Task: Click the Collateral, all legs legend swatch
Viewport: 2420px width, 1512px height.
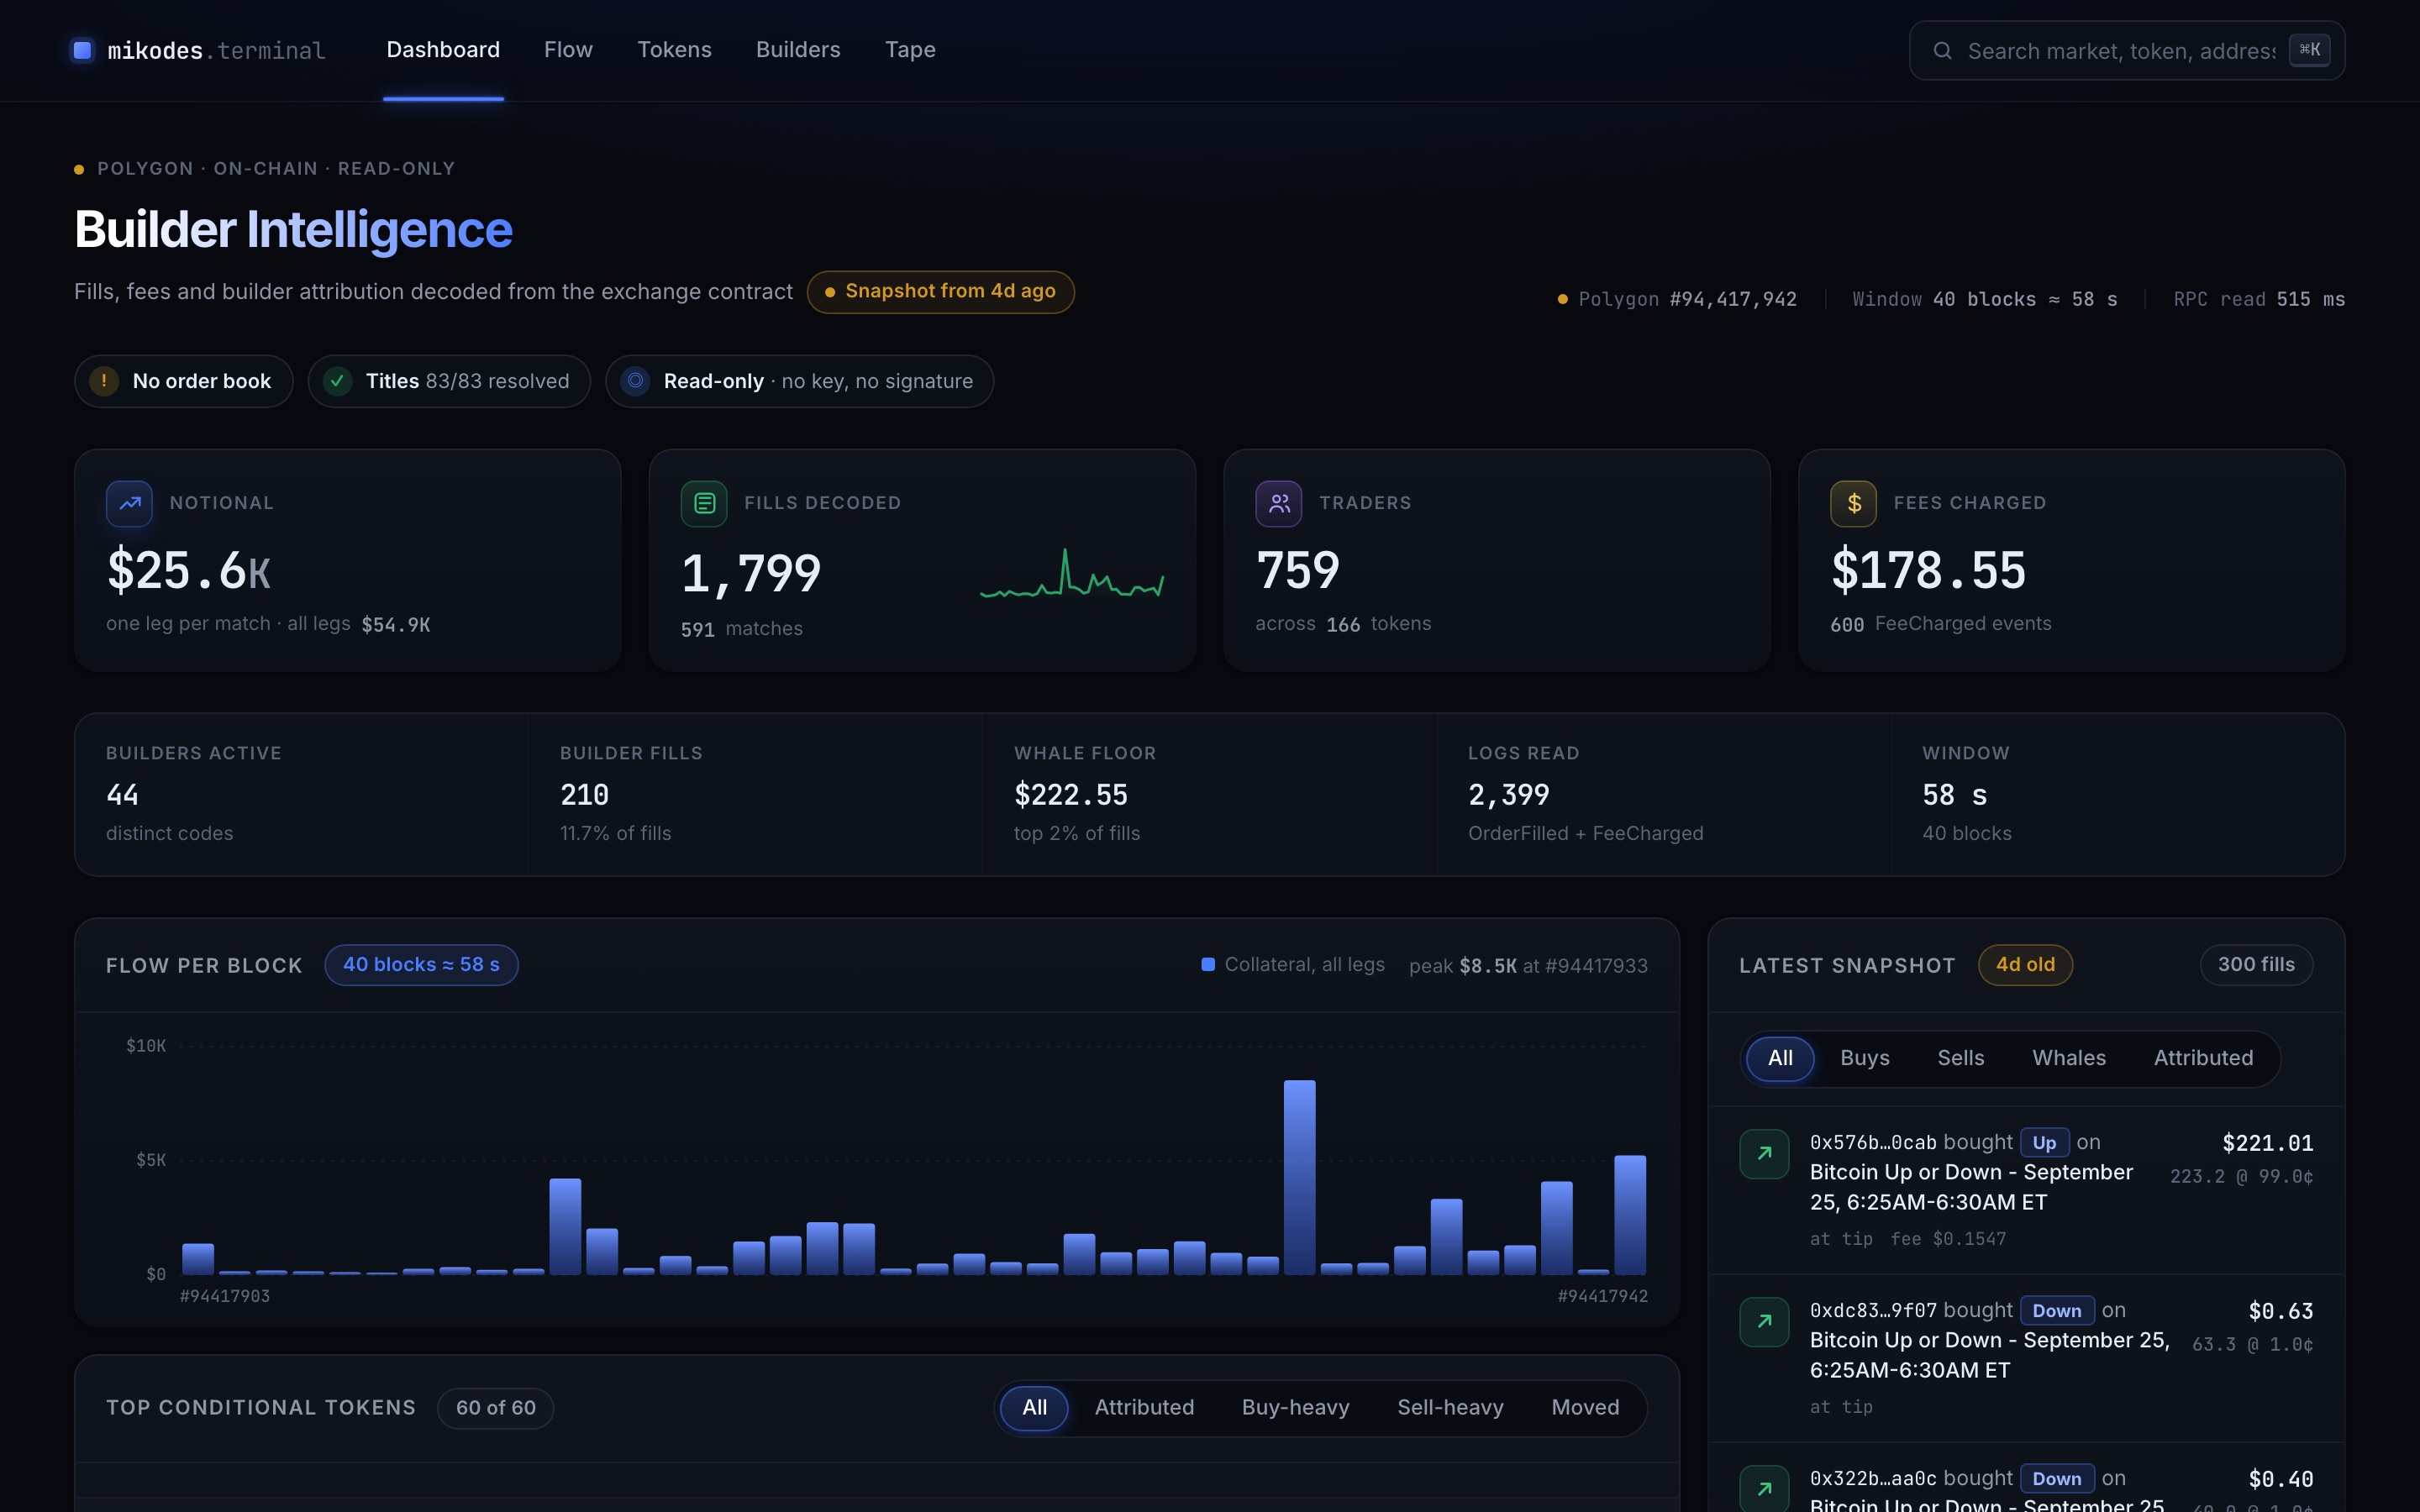Action: [x=1208, y=965]
